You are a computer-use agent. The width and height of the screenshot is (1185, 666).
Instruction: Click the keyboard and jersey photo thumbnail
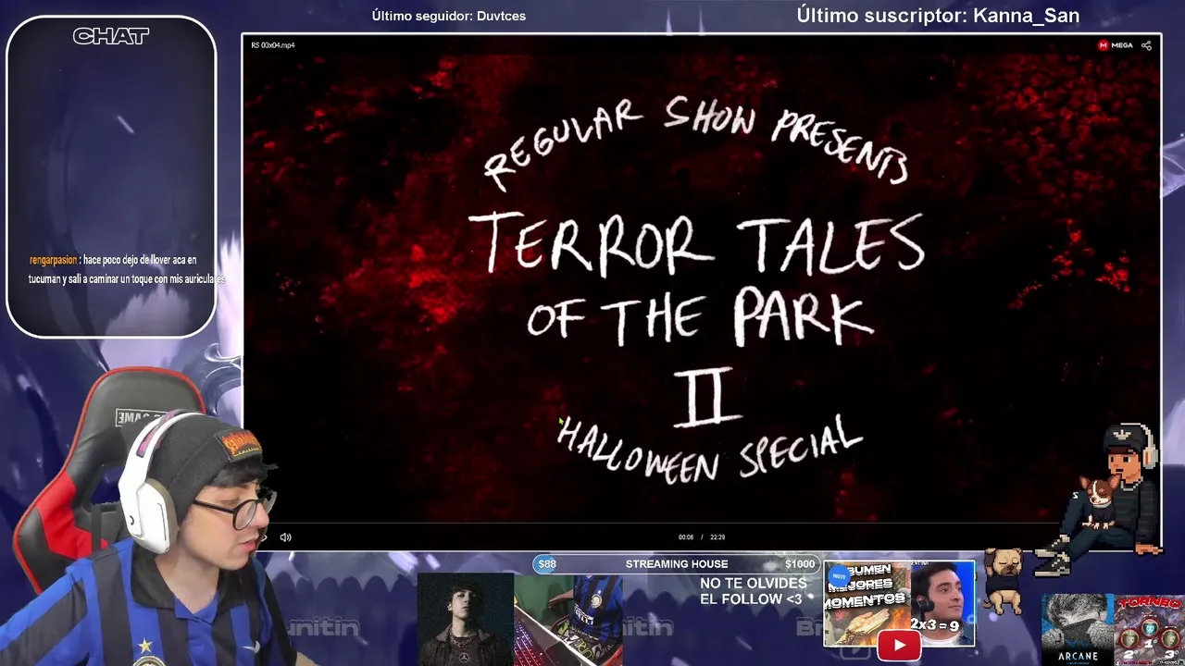coord(568,620)
